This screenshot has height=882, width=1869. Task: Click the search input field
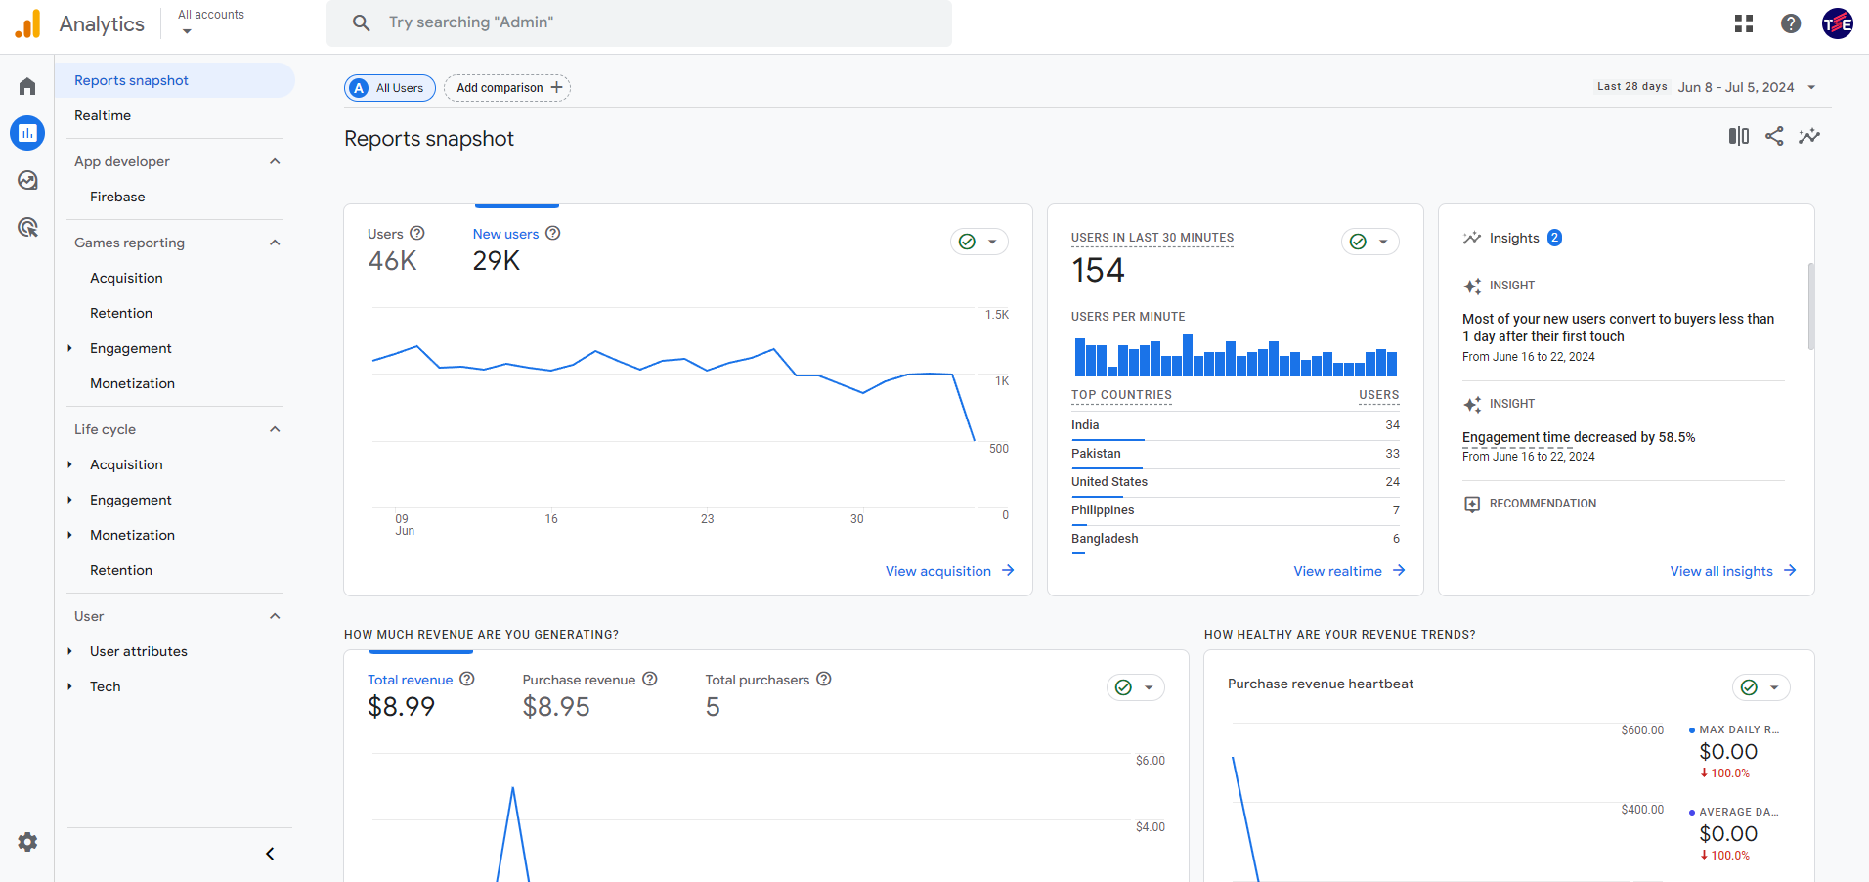pyautogui.click(x=639, y=22)
